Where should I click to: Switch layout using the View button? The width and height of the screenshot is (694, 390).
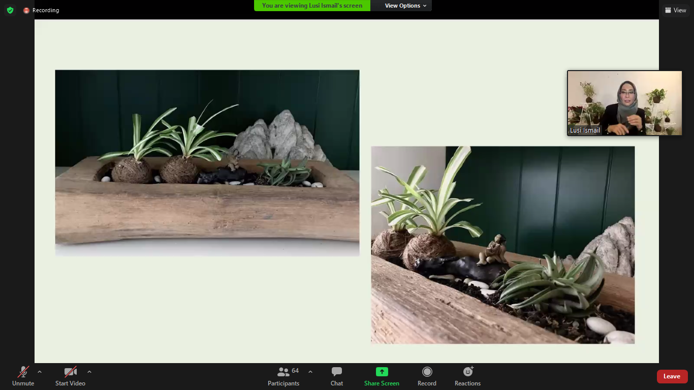pos(675,10)
